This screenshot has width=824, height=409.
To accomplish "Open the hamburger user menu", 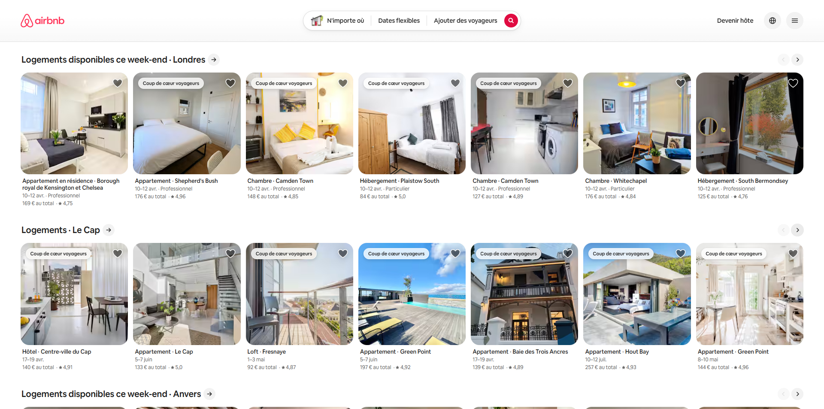I will [795, 21].
